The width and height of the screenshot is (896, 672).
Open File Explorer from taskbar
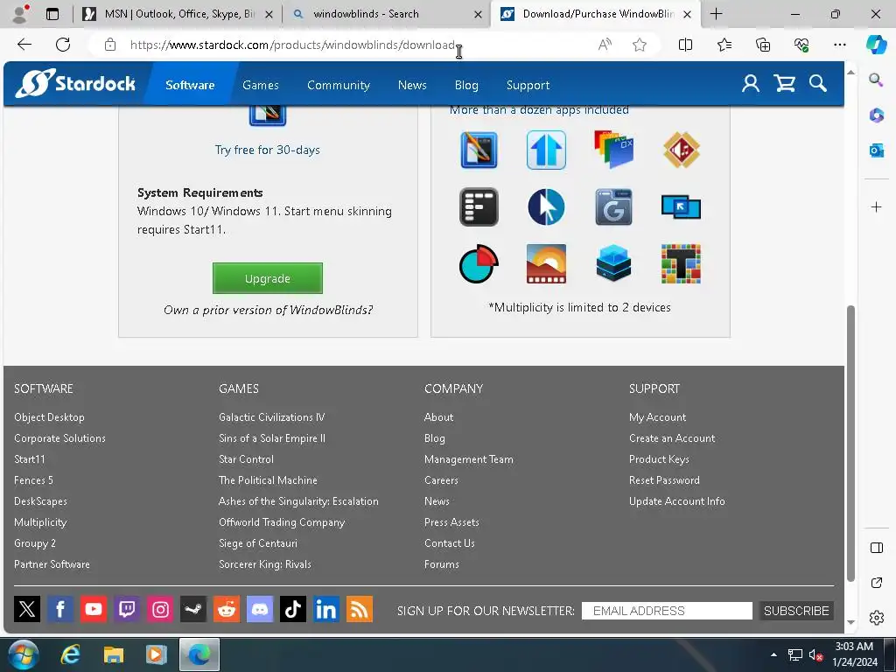pos(113,654)
